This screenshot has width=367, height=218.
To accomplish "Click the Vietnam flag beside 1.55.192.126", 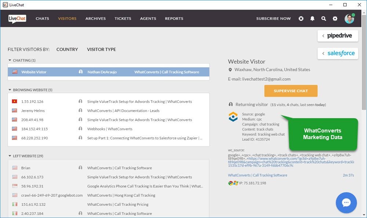I will (15, 101).
